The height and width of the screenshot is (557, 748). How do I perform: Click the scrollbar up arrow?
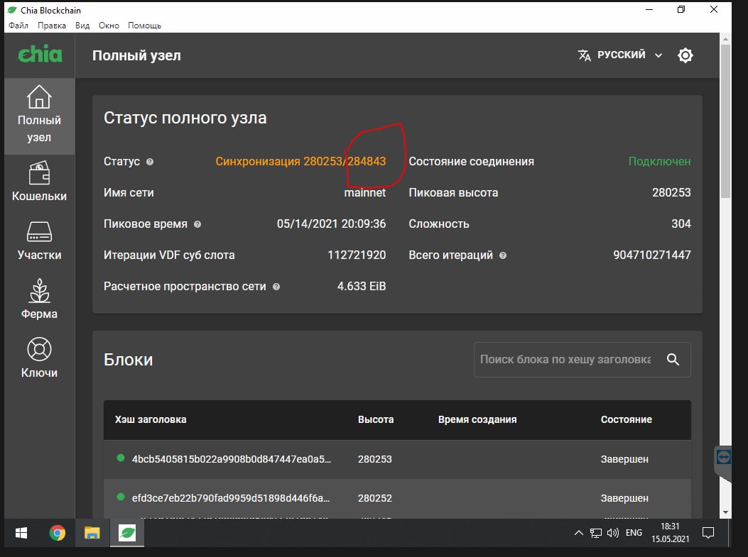tap(725, 39)
